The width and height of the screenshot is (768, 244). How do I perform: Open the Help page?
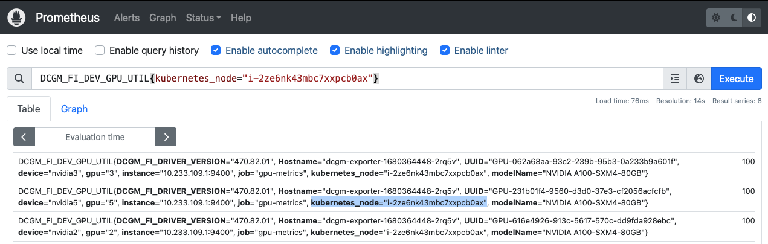tap(240, 18)
